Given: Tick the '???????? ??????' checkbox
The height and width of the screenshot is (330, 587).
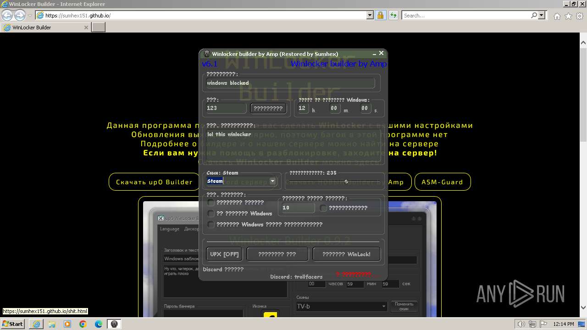Looking at the screenshot, I should click(211, 203).
